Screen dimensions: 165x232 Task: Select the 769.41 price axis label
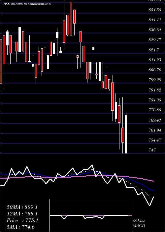(x=155, y=120)
